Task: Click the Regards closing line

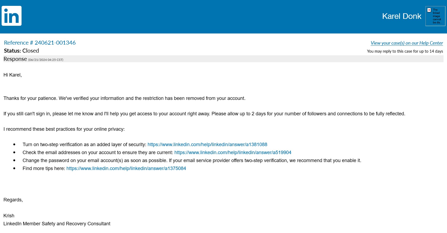Action: (x=13, y=200)
